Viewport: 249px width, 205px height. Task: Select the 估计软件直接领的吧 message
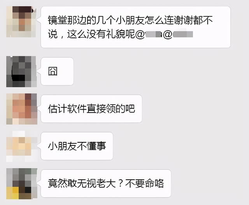(91, 109)
